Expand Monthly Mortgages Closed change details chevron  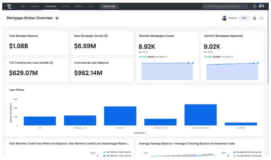(x=166, y=57)
